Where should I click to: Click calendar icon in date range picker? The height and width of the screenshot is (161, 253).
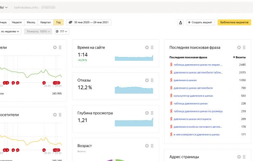tap(70, 22)
